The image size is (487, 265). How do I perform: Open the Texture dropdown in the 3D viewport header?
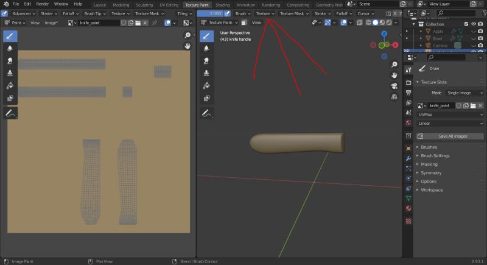pyautogui.click(x=265, y=13)
